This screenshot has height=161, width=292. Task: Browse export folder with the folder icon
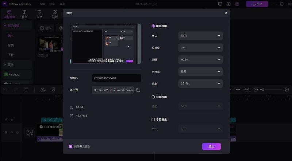point(138,90)
